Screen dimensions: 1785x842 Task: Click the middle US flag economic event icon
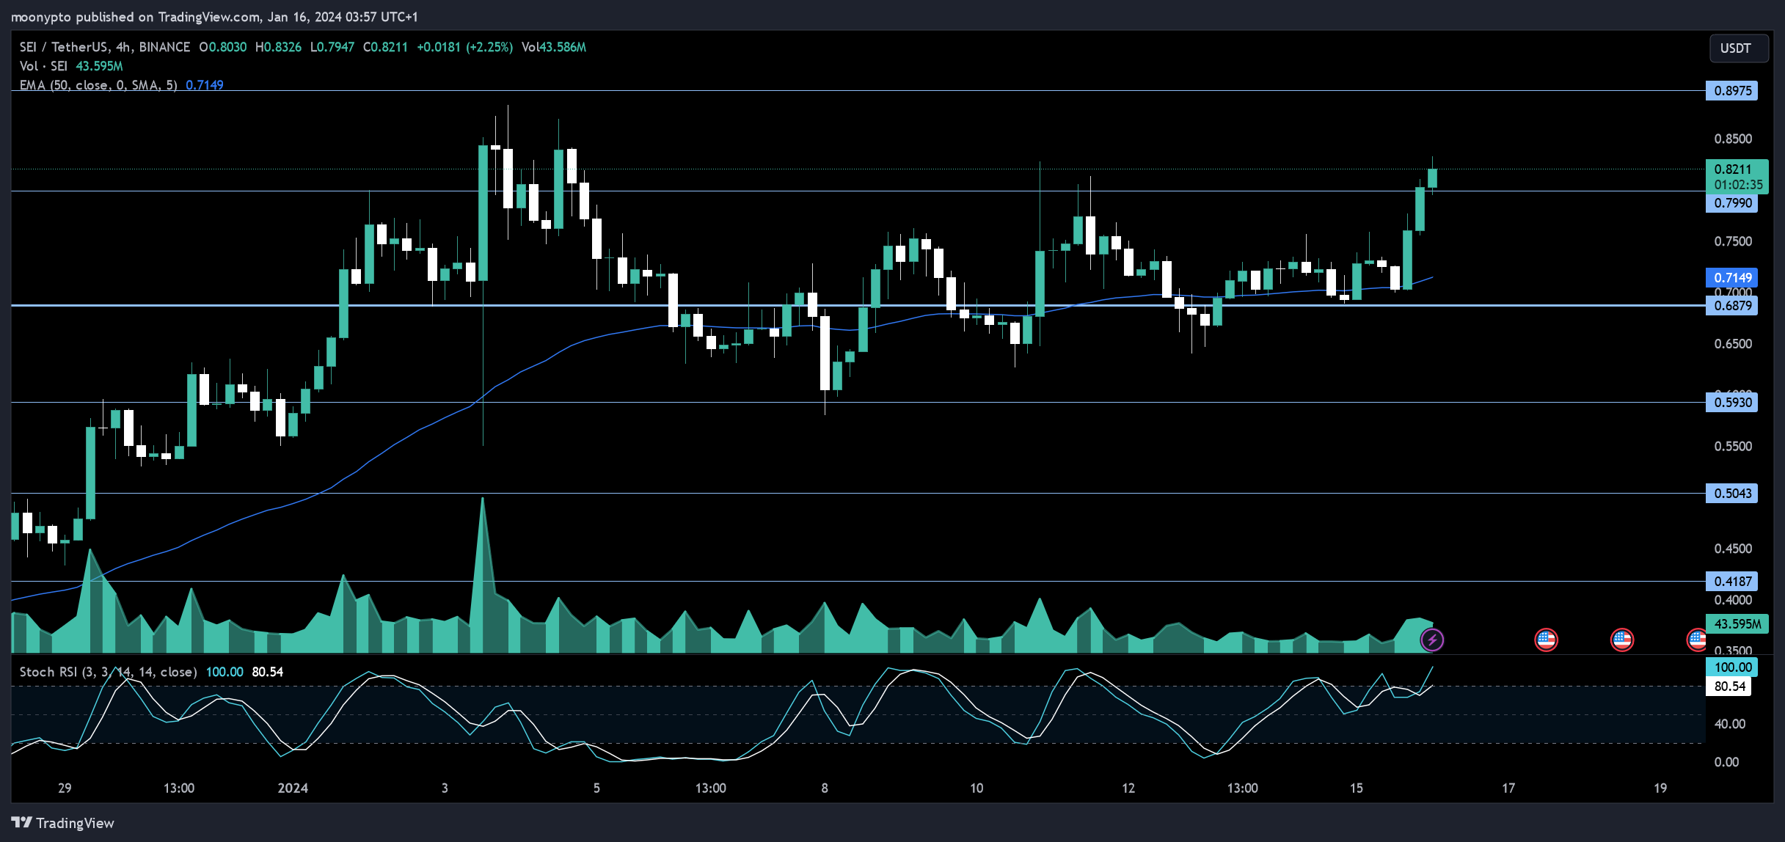pos(1621,640)
